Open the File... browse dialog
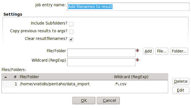The height and width of the screenshot is (109, 191). pyautogui.click(x=162, y=51)
